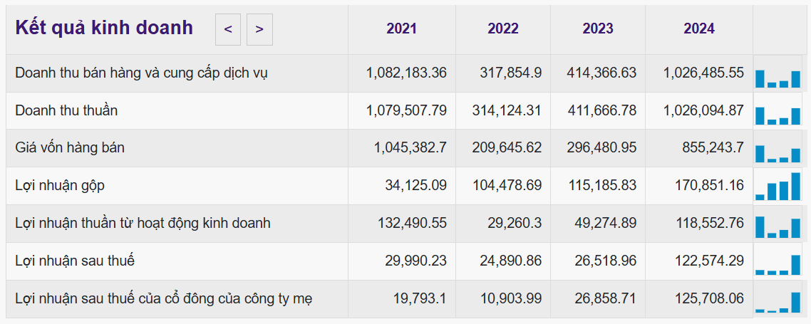This screenshot has height=324, width=811.
Task: Open mini chart for cổ đông công ty mẹ
Action: point(778,301)
